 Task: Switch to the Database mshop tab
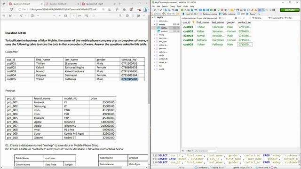click(208, 14)
